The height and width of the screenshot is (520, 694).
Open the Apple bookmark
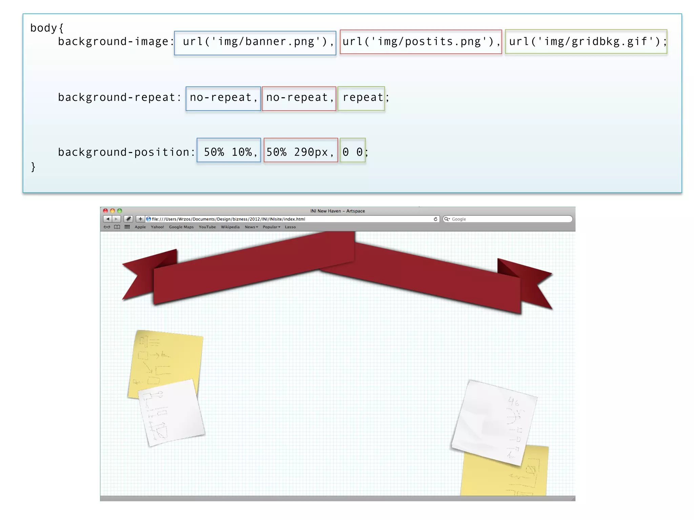click(140, 227)
